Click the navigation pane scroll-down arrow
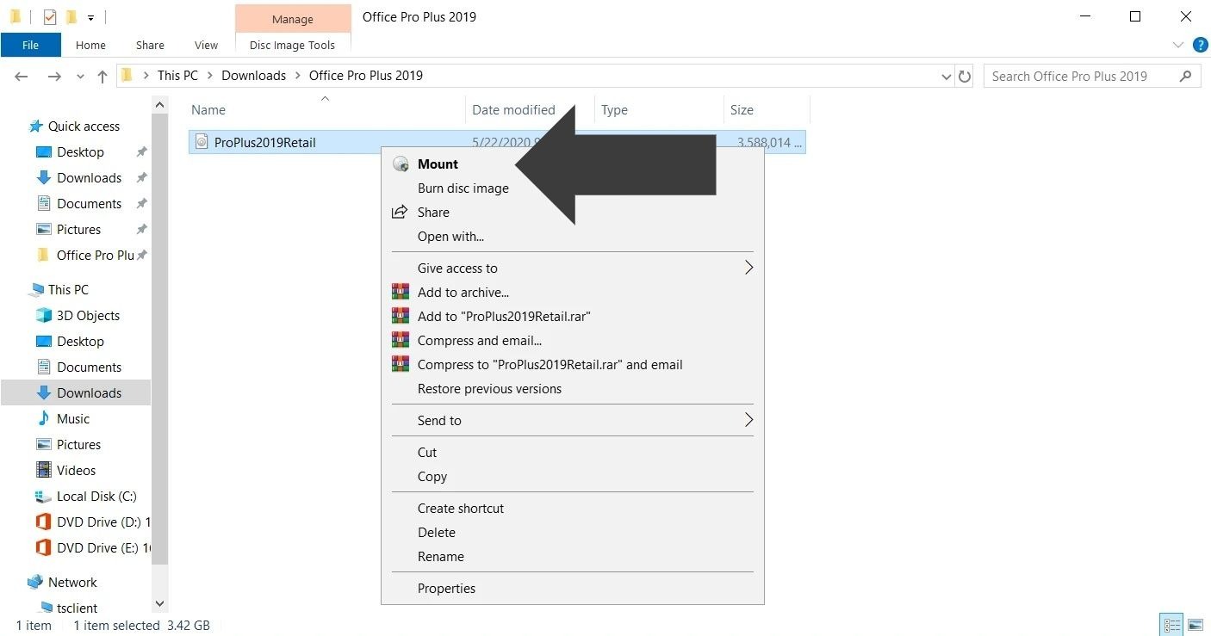1211x636 pixels. click(x=159, y=604)
